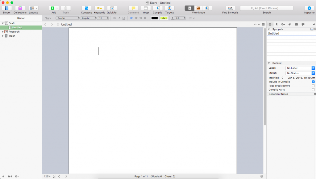The width and height of the screenshot is (316, 179).
Task: Toggle the Inspector panel
Action: [x=309, y=8]
